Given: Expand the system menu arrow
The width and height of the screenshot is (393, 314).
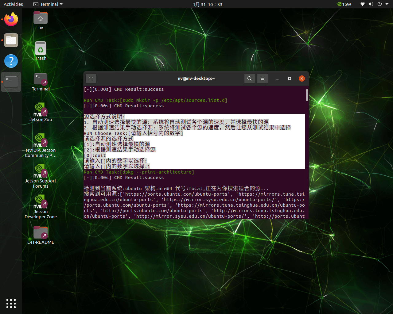Looking at the screenshot, I should pos(387,4).
